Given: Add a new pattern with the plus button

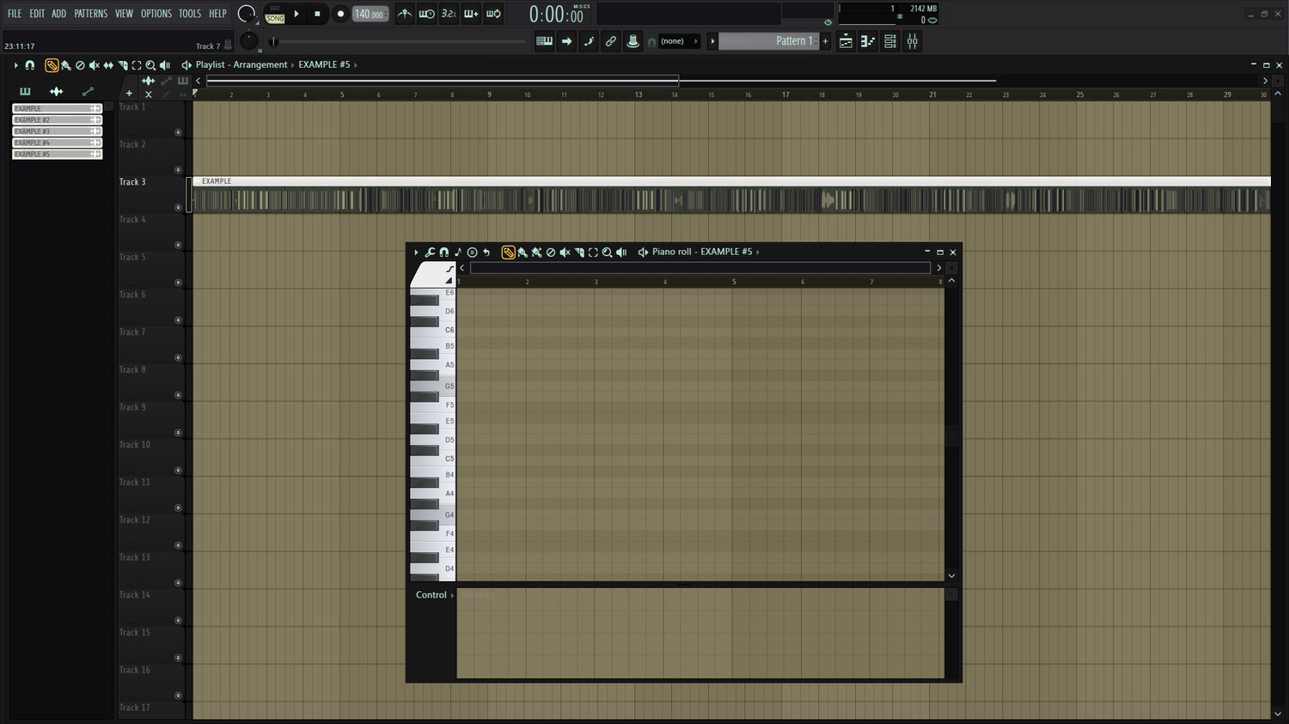Looking at the screenshot, I should [825, 41].
